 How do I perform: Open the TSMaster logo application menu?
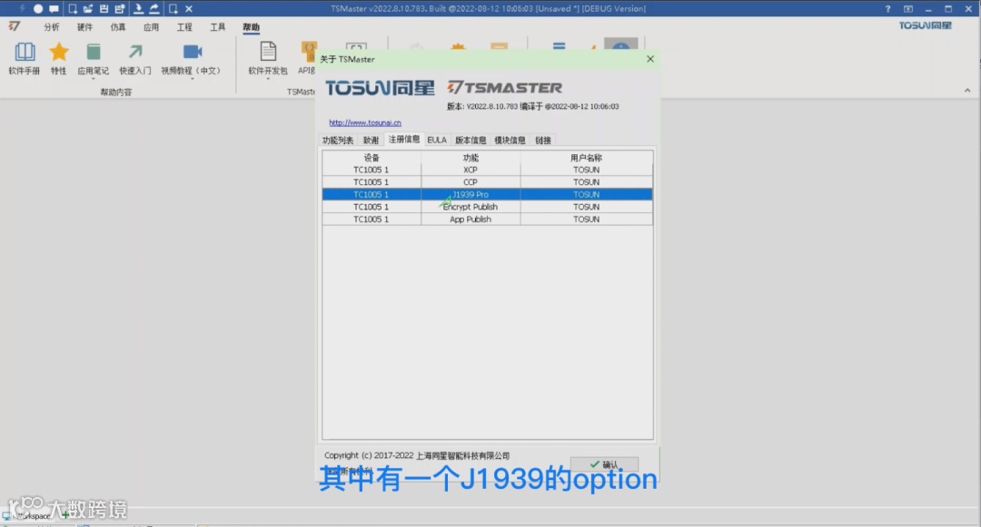15,26
